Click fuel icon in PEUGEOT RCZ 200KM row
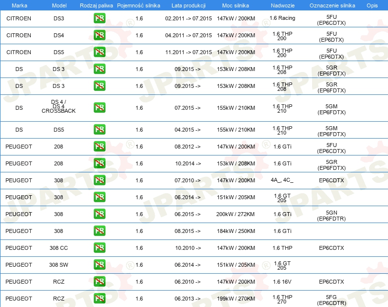Image resolution: width=388 pixels, height=307 pixels. pyautogui.click(x=99, y=282)
